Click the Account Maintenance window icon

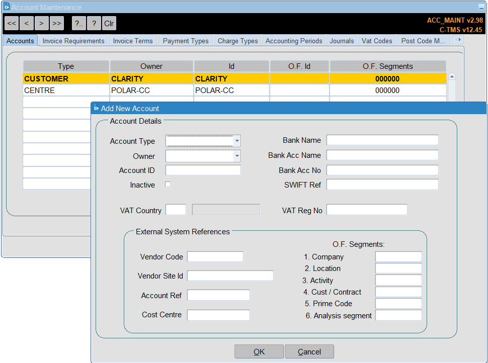click(x=7, y=7)
